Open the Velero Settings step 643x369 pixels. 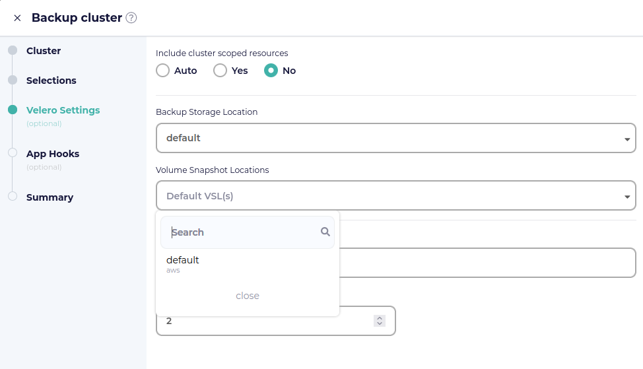coord(63,110)
